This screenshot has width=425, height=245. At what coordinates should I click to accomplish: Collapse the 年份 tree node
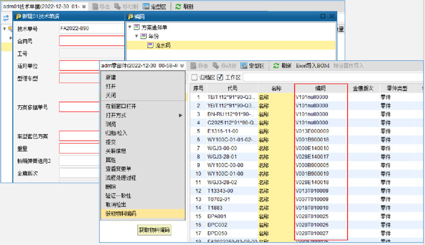pos(136,36)
